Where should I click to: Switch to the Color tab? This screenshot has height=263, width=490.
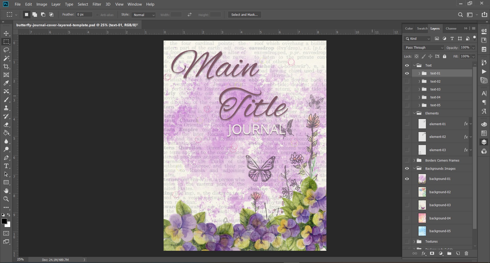pyautogui.click(x=409, y=29)
